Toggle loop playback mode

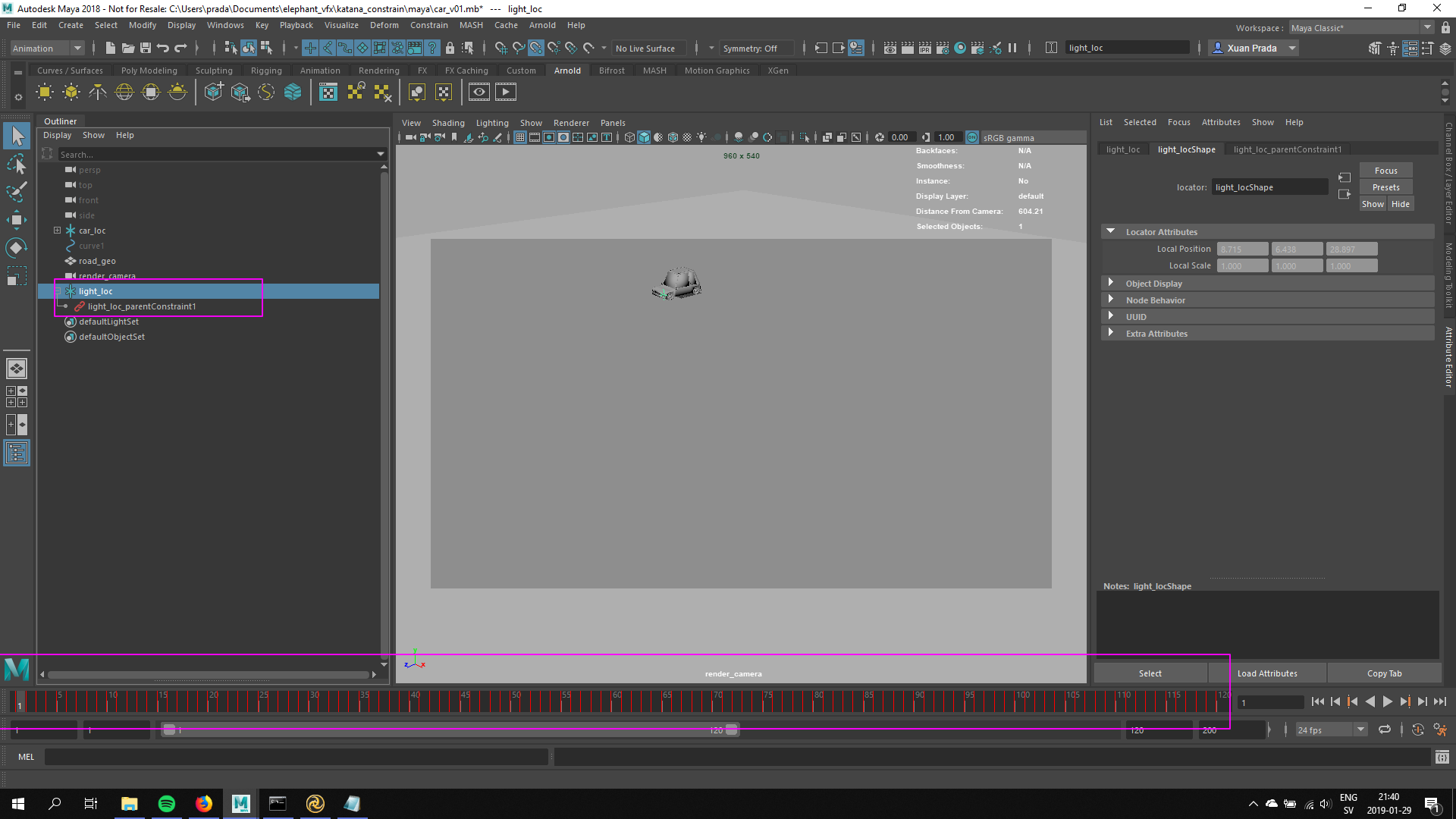click(1385, 730)
